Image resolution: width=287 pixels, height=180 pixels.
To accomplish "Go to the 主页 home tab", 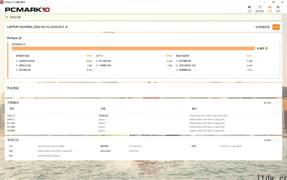I will tap(249, 9).
